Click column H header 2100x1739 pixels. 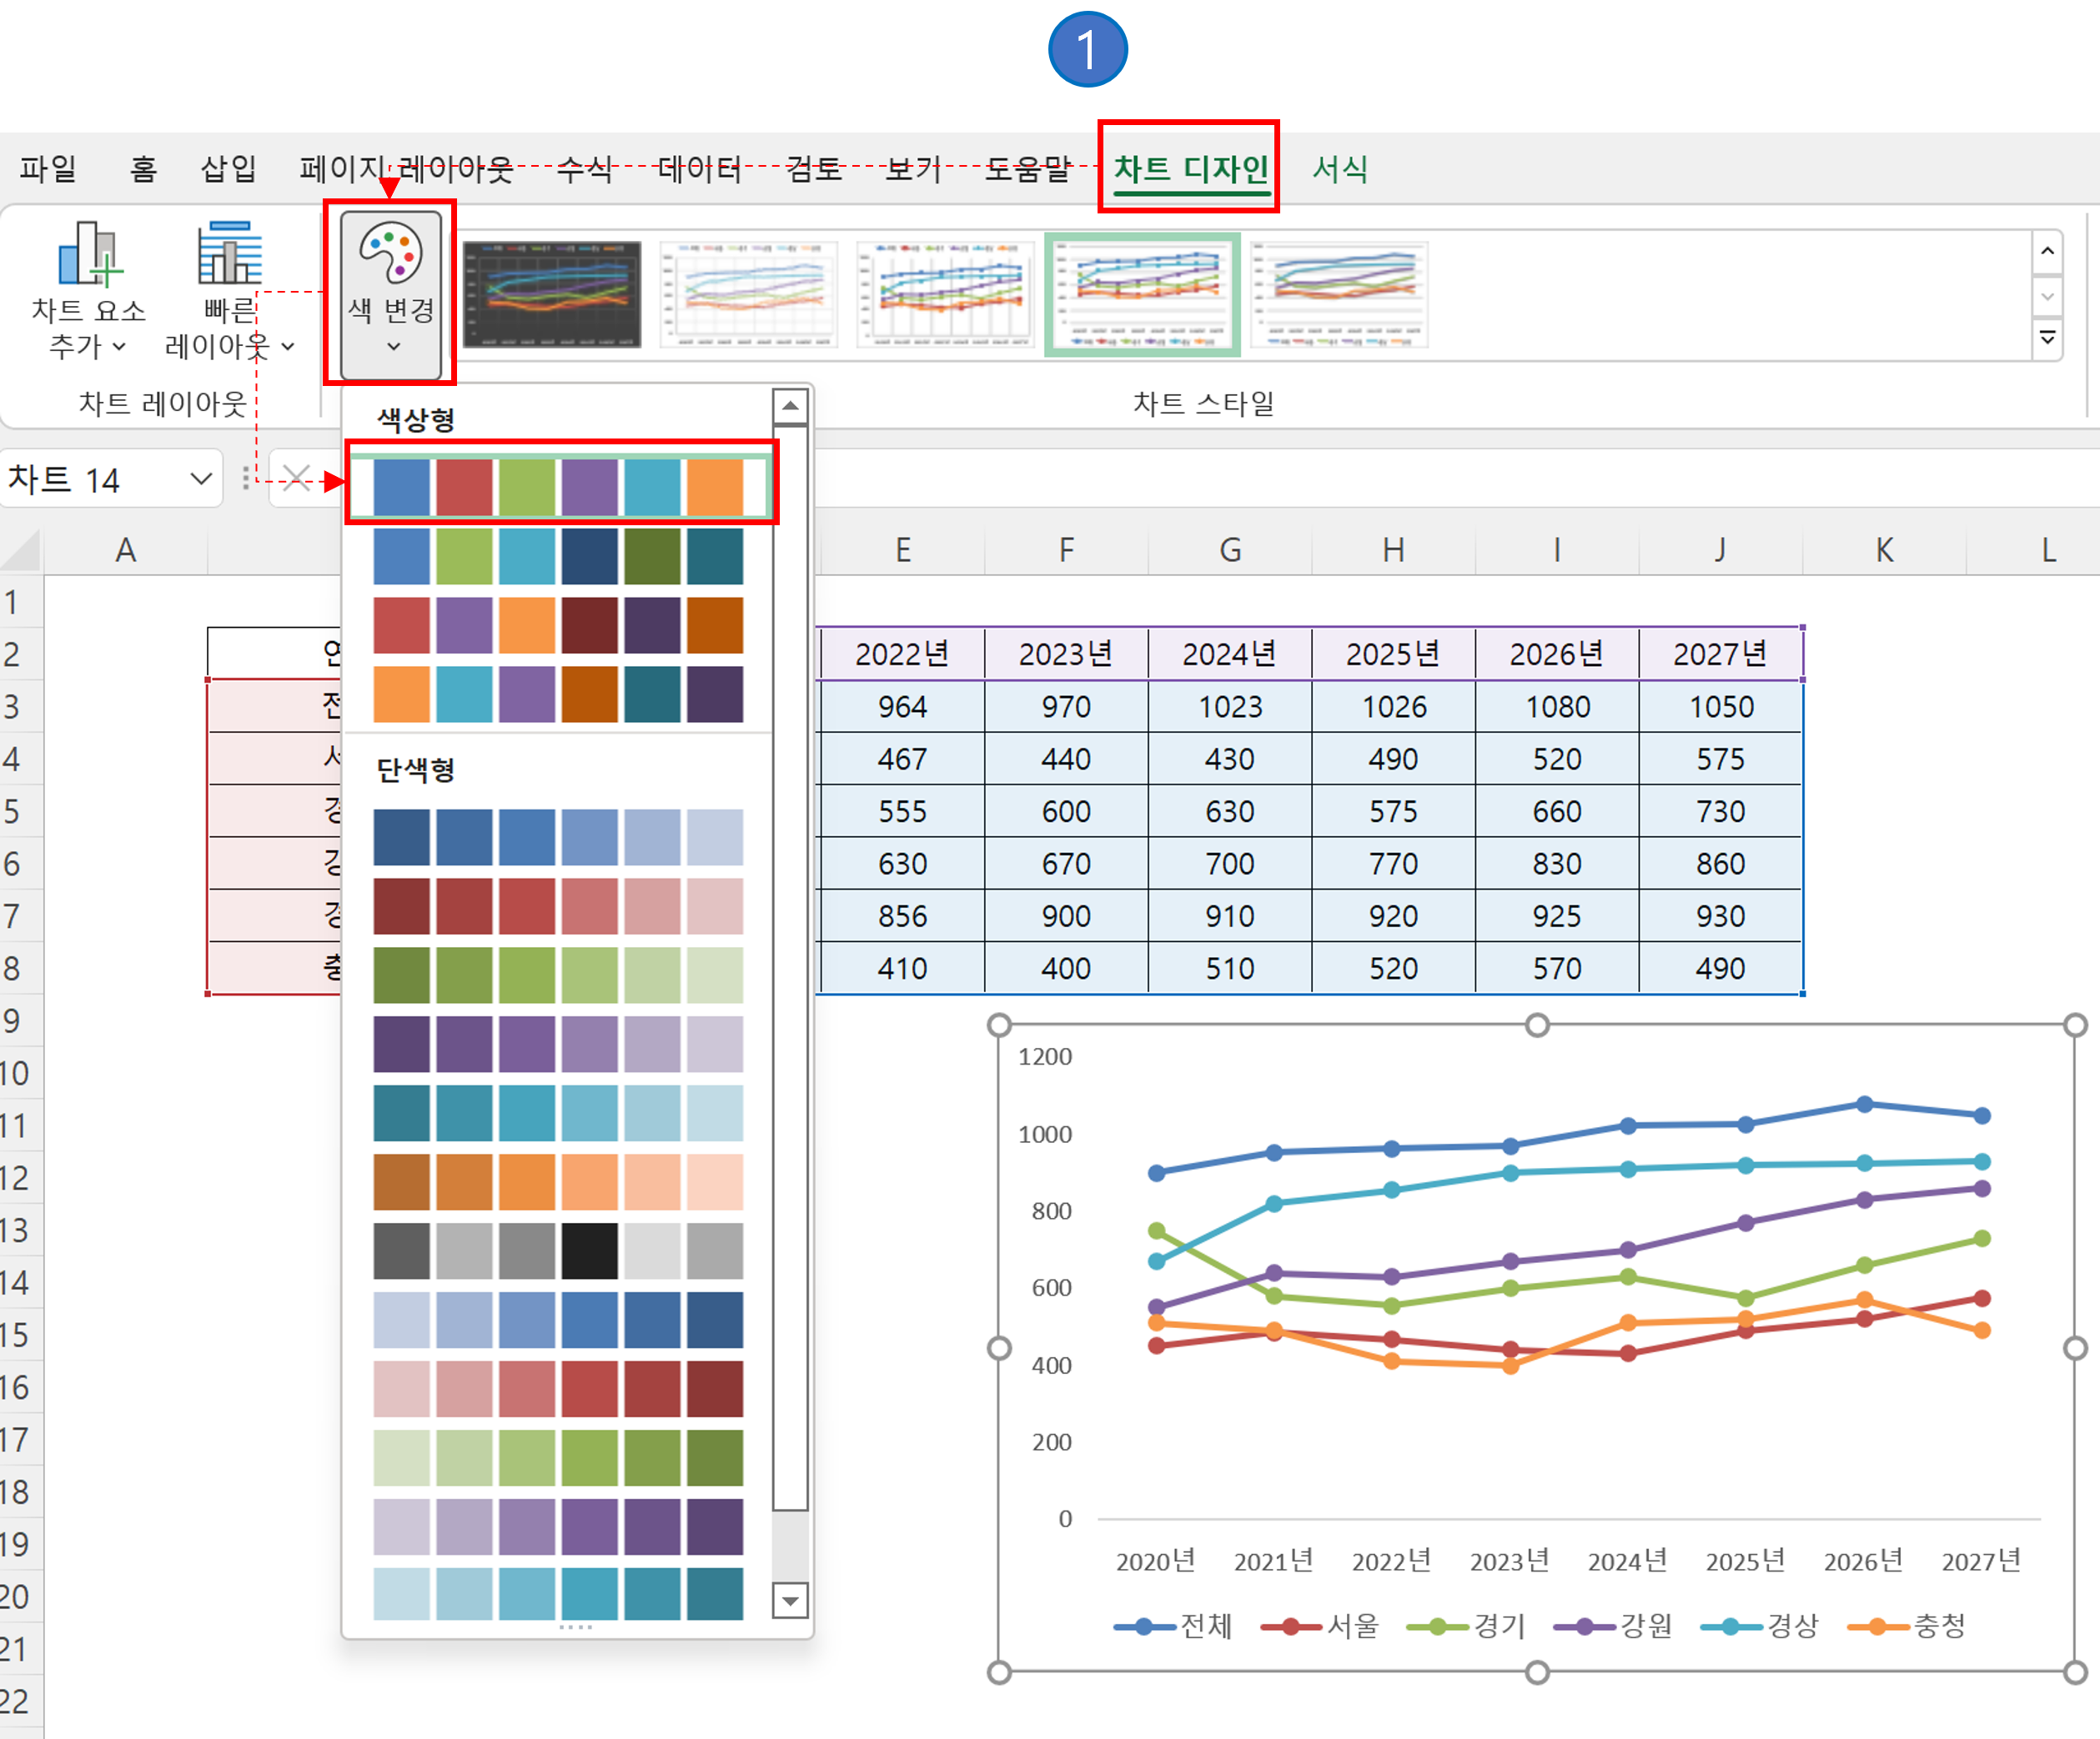pos(1393,549)
